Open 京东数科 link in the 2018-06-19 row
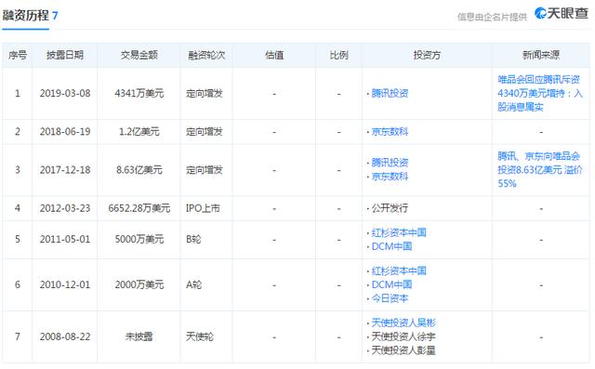Viewport: 595px width, 369px height. click(390, 132)
